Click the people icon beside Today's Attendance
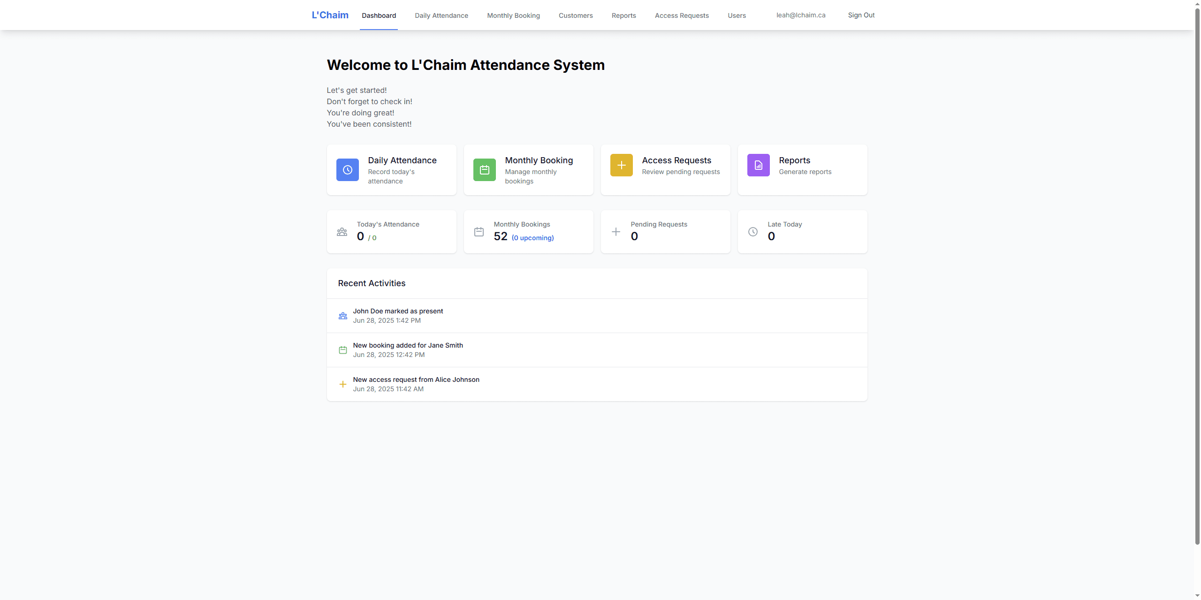Viewport: 1201px width, 600px height. click(342, 232)
